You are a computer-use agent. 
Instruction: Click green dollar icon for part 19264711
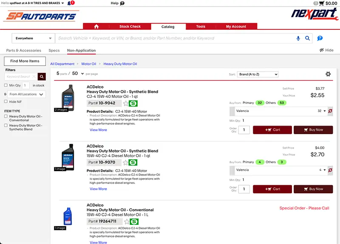134,221
